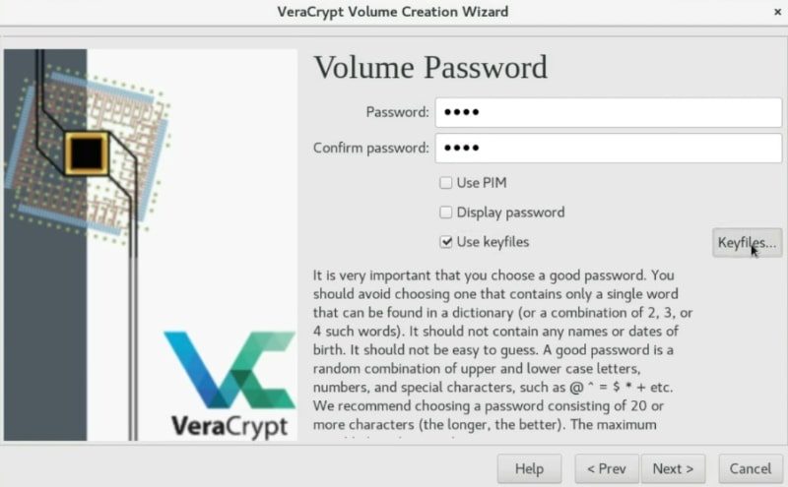
Task: Tick the Display password checkbox
Action: [x=446, y=213]
